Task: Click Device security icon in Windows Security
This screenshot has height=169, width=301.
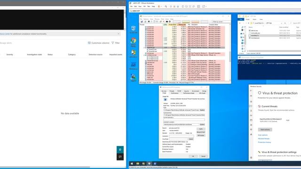Action: tap(251, 125)
